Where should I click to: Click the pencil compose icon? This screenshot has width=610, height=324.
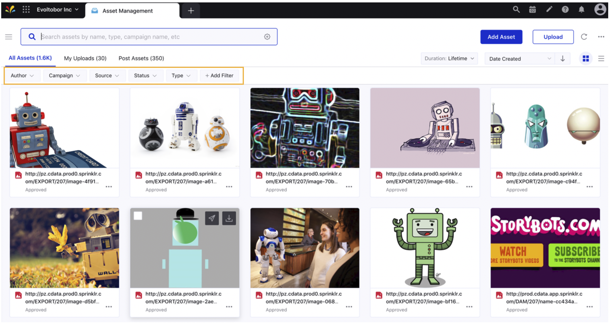pos(549,10)
